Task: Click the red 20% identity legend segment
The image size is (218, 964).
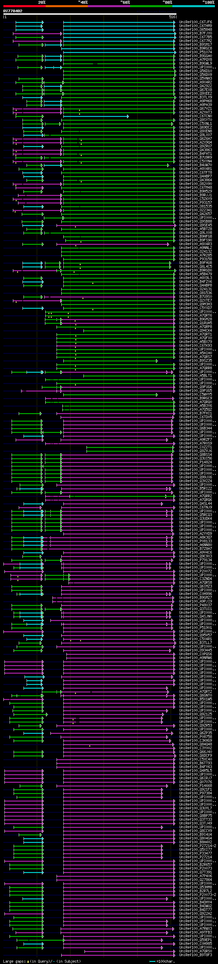Action: (24, 6)
